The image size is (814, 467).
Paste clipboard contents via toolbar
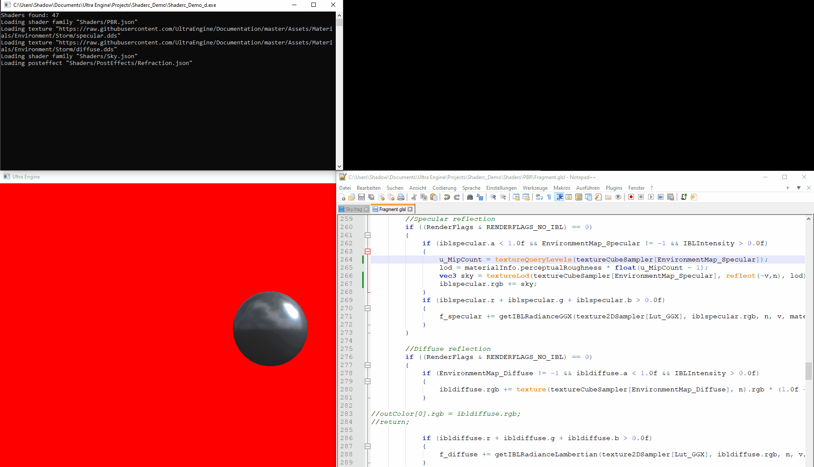(x=433, y=197)
